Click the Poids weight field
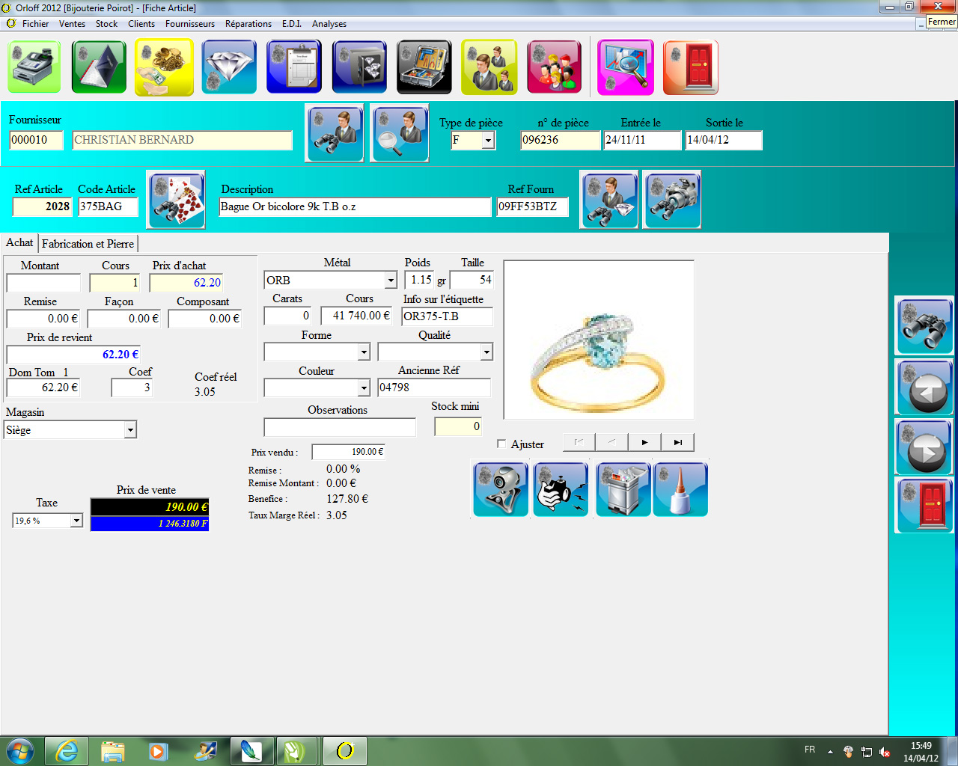The width and height of the screenshot is (958, 766). point(419,280)
